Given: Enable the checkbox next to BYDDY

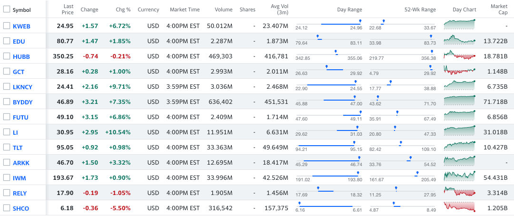Looking at the screenshot, I should (x=7, y=102).
